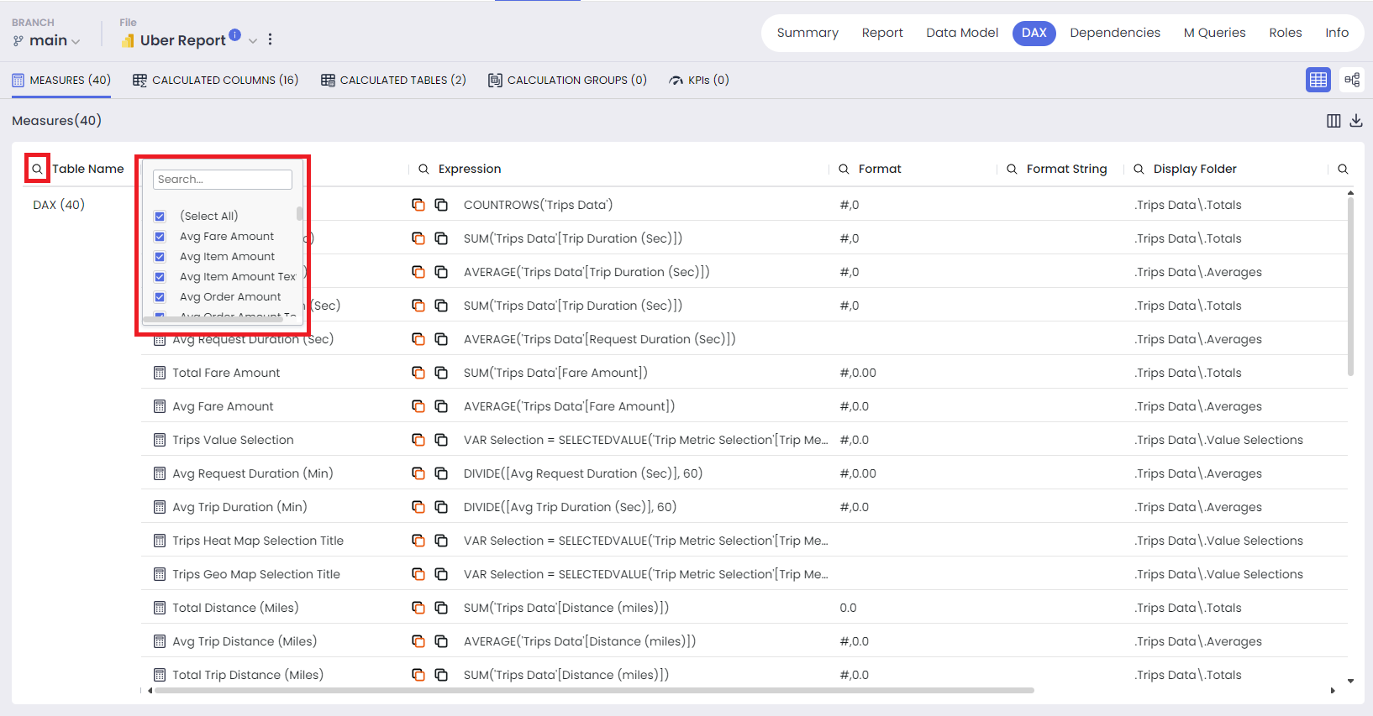1373x716 pixels.
Task: Click orange copy icon in Total Fare Amount row
Action: [x=418, y=373]
